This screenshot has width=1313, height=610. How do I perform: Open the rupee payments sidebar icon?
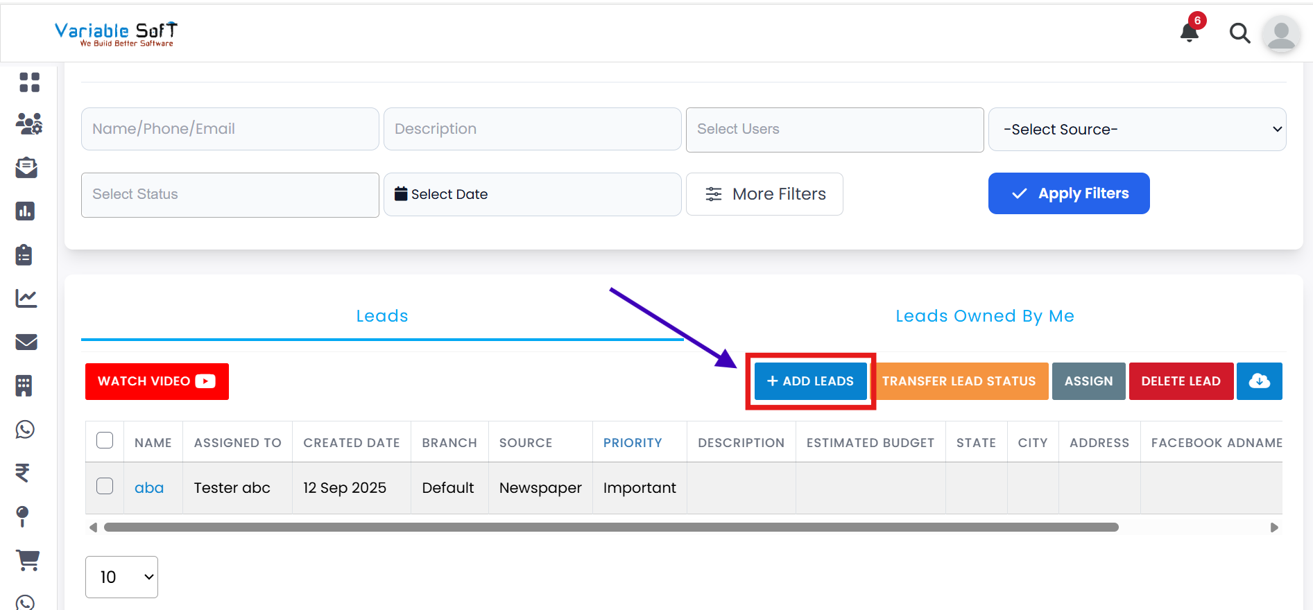22,473
